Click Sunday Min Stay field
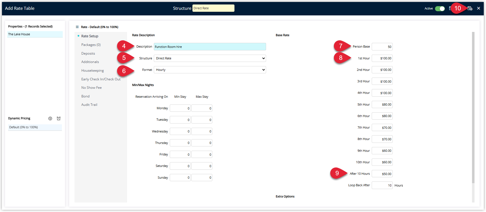 click(180, 178)
